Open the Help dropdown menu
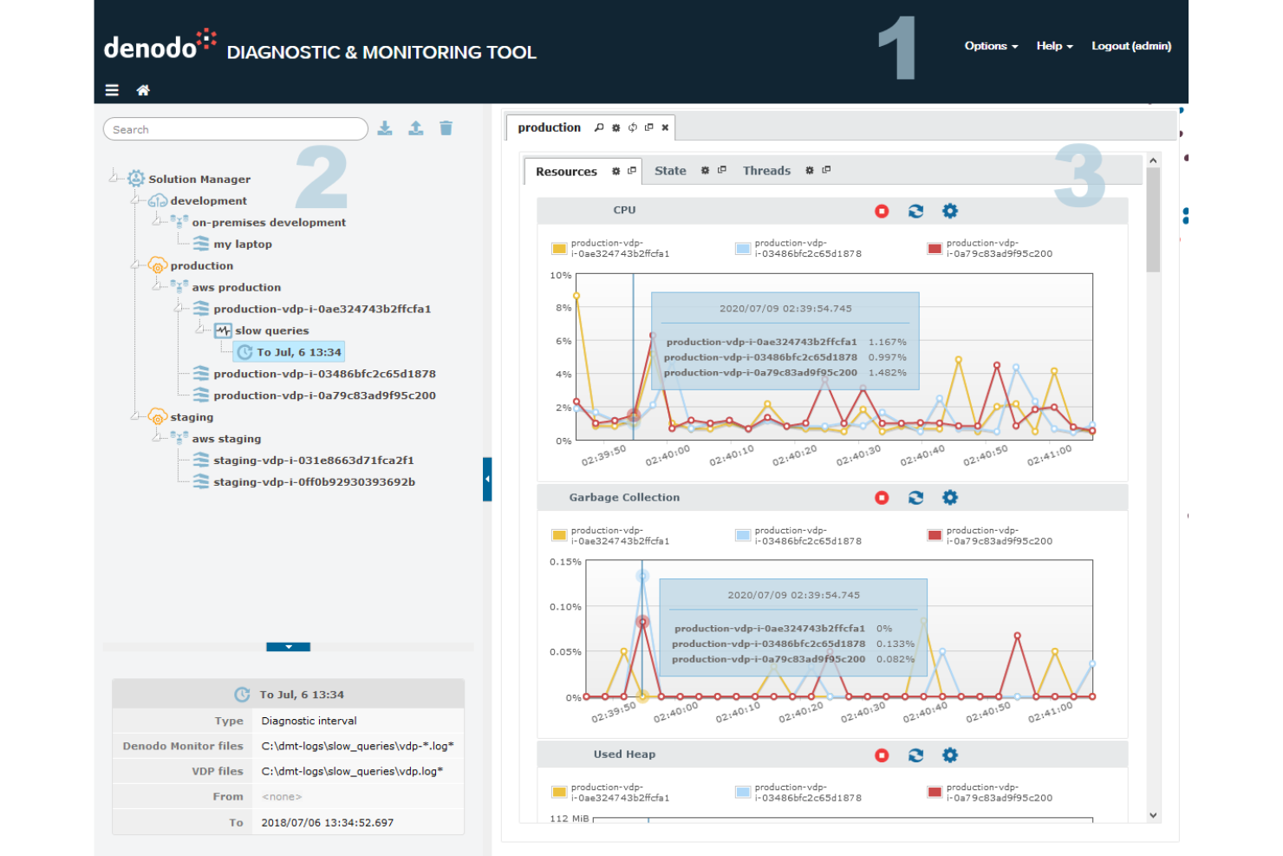The image size is (1283, 856). (1054, 46)
